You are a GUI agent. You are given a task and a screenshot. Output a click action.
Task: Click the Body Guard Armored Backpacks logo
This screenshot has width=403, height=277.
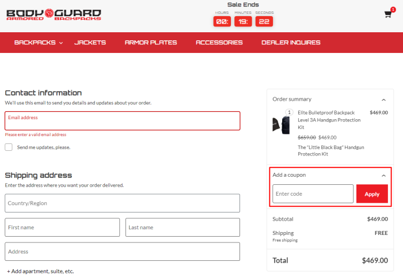tap(54, 14)
